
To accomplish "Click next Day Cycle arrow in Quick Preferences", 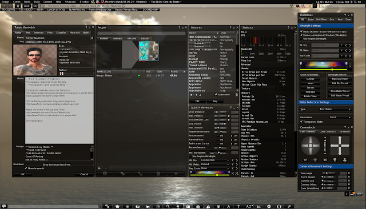I will click(x=237, y=168).
